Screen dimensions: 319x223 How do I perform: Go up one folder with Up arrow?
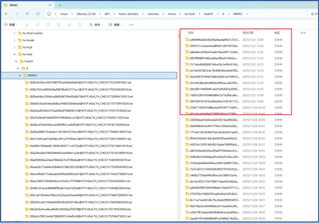(x=27, y=14)
